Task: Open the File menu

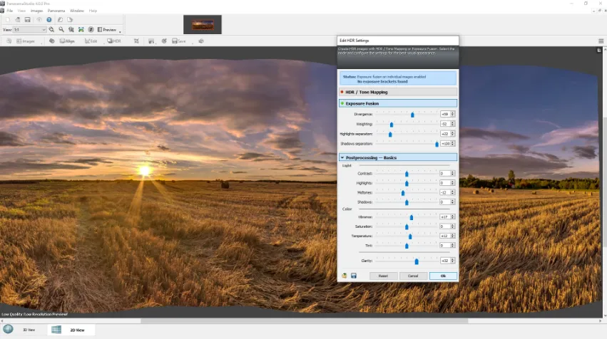Action: [10, 11]
